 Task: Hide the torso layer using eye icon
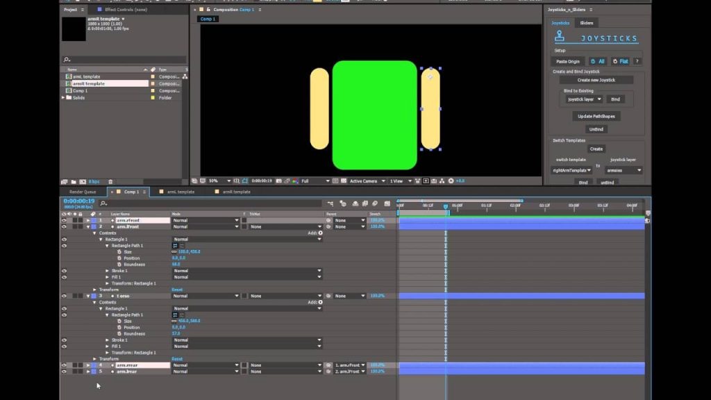click(64, 296)
